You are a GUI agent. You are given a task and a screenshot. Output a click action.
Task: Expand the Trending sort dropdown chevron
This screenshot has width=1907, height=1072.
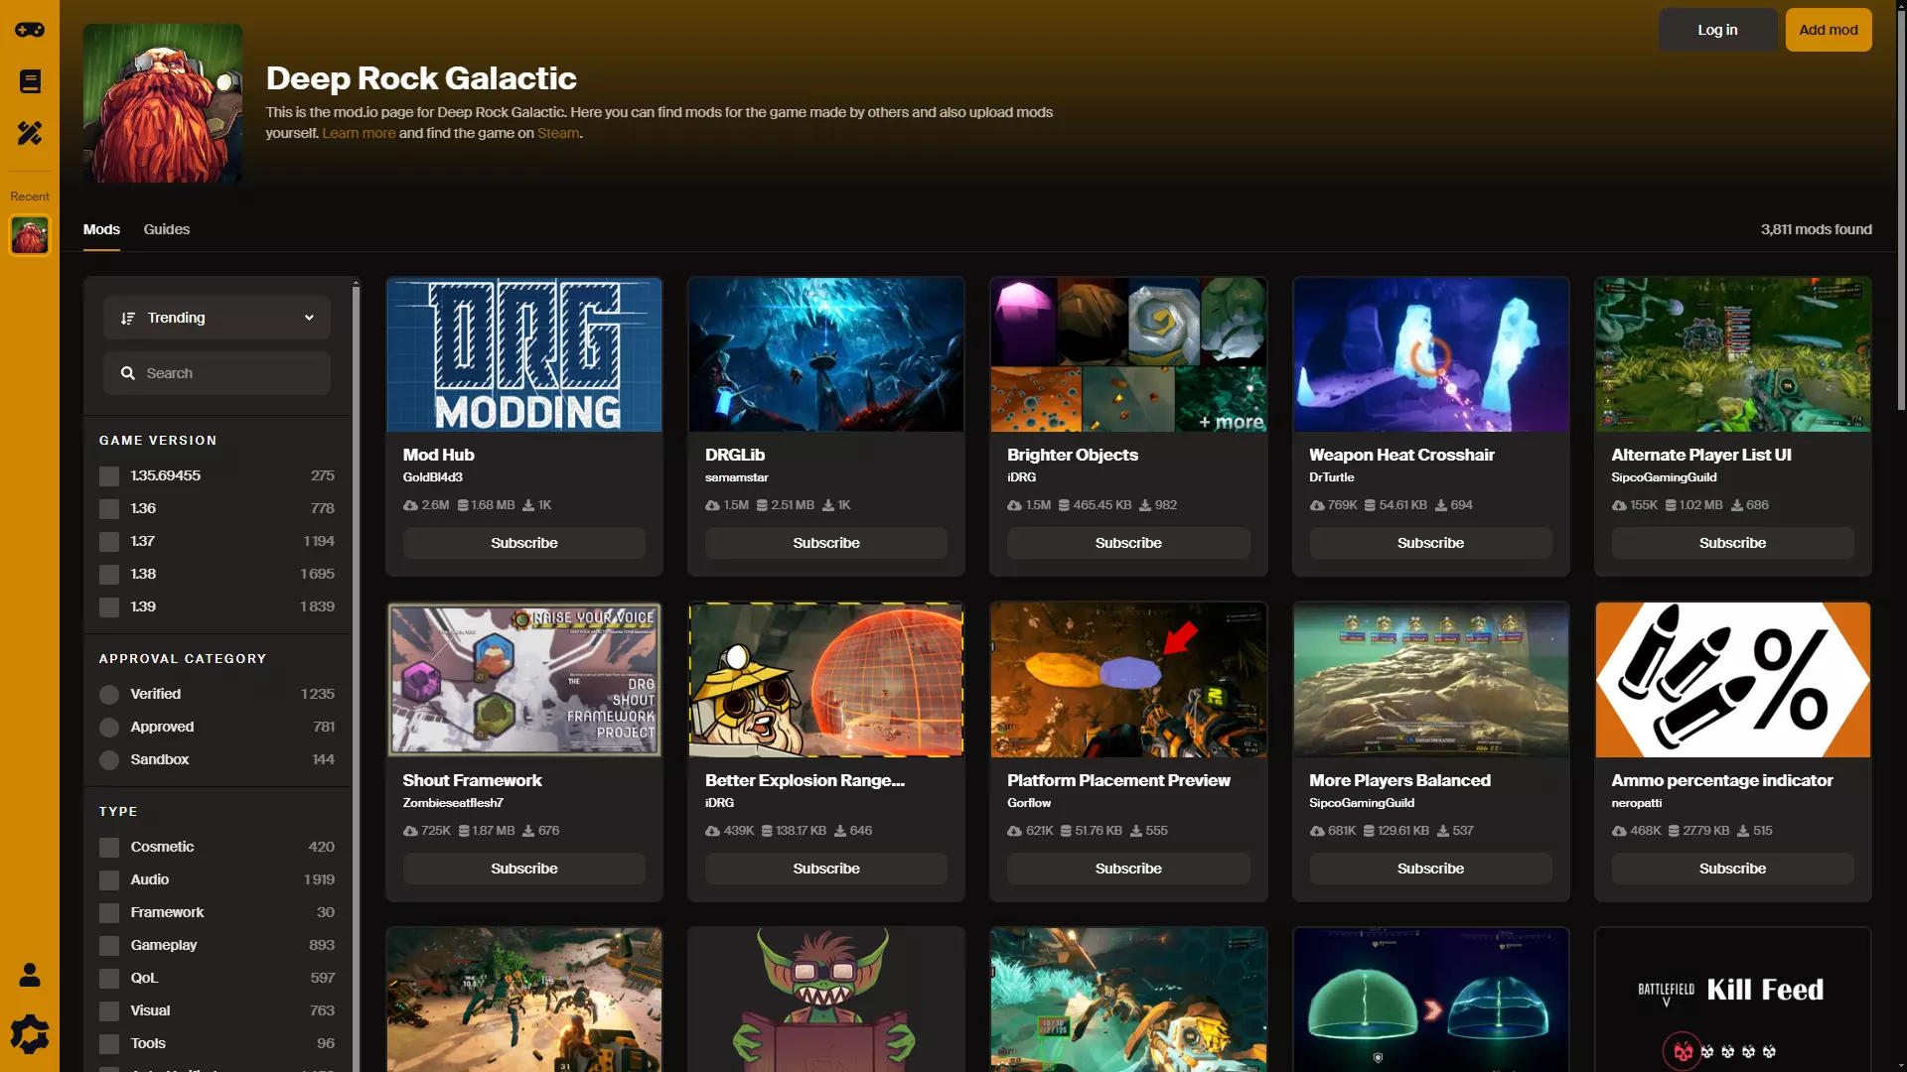pos(309,319)
